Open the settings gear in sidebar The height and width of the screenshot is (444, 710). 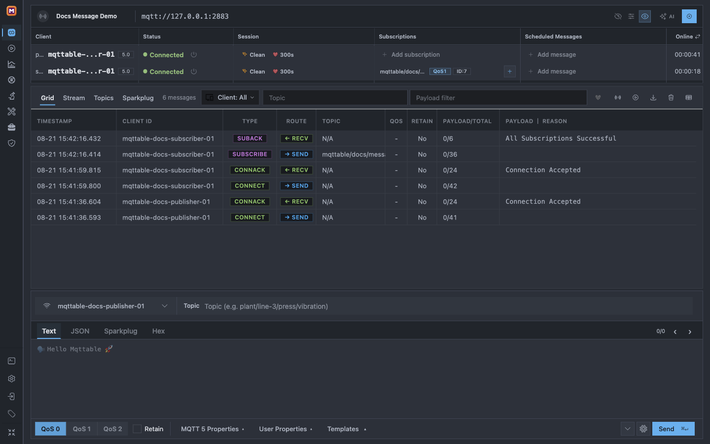pyautogui.click(x=11, y=379)
